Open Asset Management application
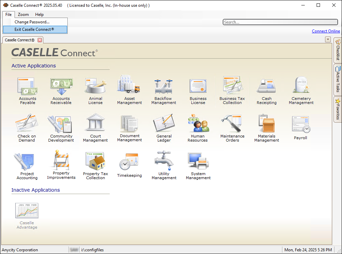 [130, 90]
